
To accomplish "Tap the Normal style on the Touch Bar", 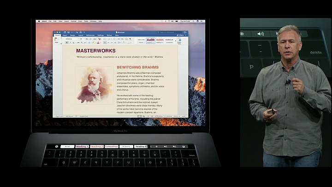I will click(67, 146).
